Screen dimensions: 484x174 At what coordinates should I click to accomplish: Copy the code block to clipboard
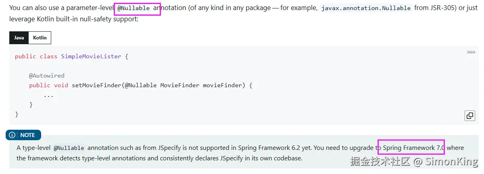469,116
